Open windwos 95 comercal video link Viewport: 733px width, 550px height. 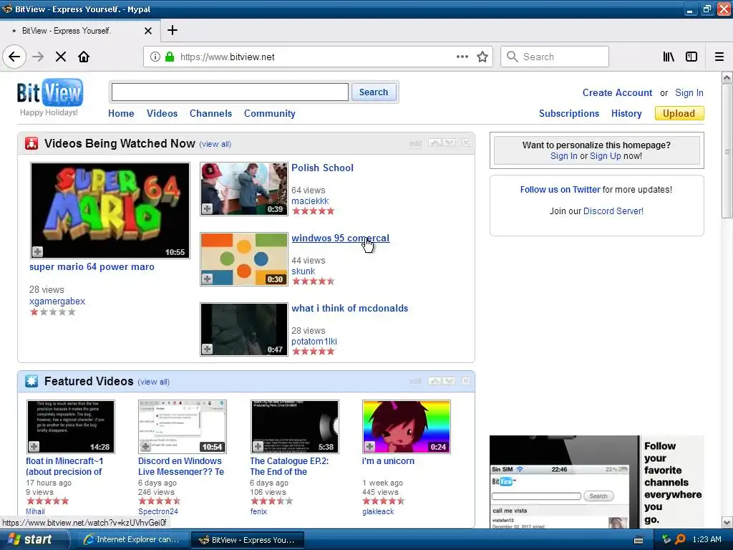[340, 238]
